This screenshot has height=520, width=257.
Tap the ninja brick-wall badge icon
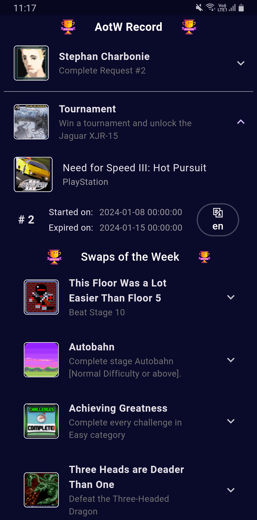click(x=41, y=297)
